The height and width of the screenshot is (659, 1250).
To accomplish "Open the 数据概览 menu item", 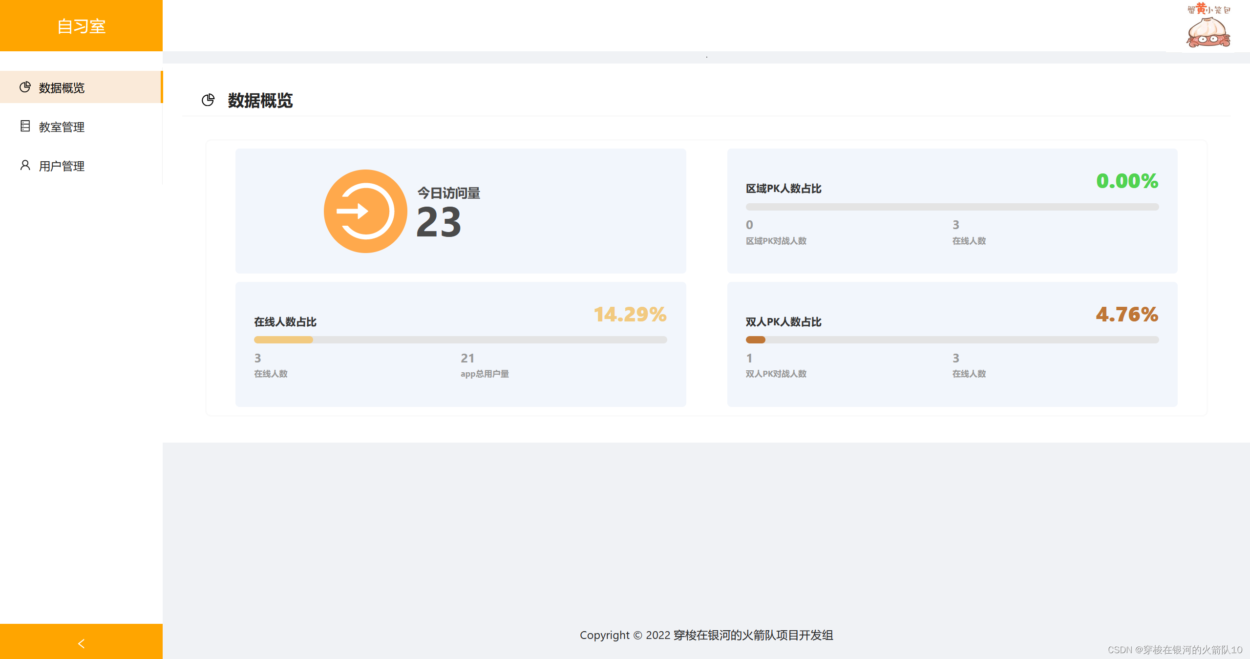I will 62,88.
